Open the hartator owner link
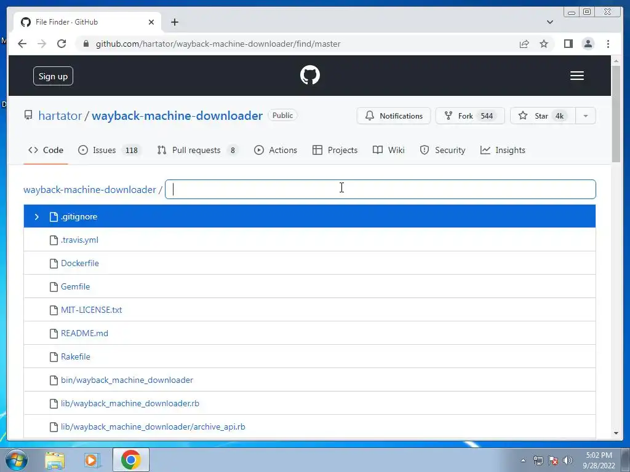Screen dimensions: 630x472 [60, 116]
